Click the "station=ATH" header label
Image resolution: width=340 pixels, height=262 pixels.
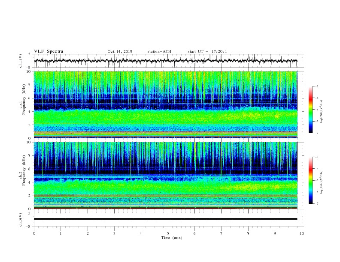(159, 51)
